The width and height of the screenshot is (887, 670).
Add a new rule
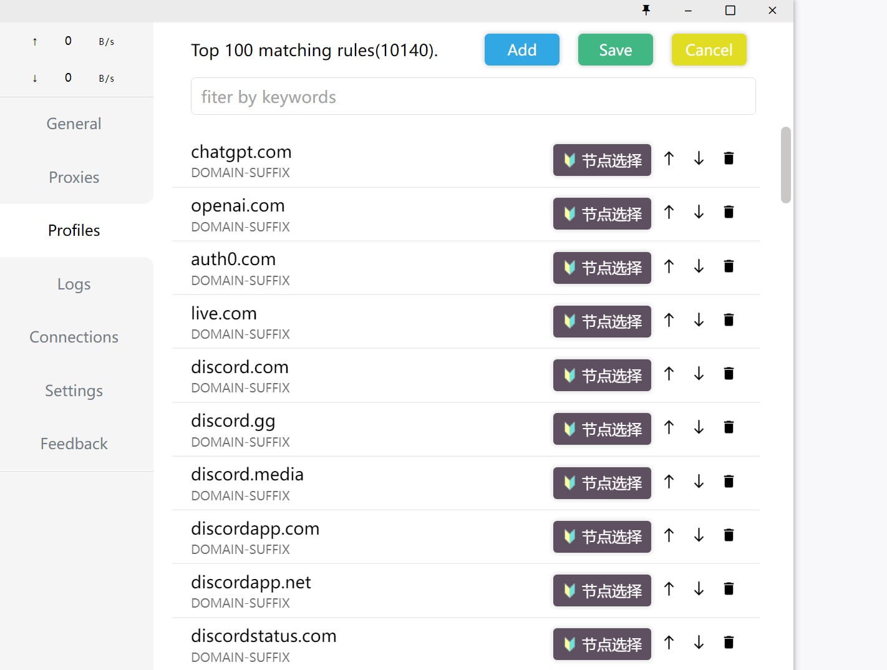pyautogui.click(x=522, y=50)
